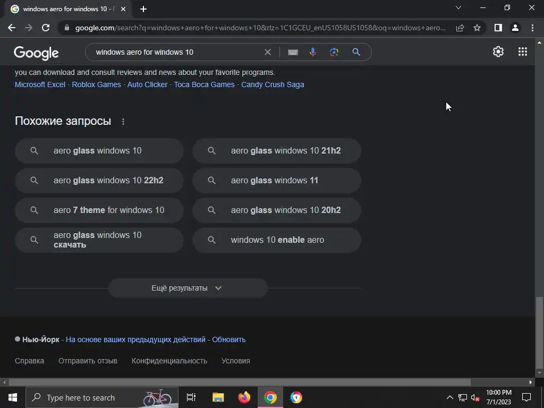Click the browser forward arrow
544x408 pixels.
coord(29,28)
